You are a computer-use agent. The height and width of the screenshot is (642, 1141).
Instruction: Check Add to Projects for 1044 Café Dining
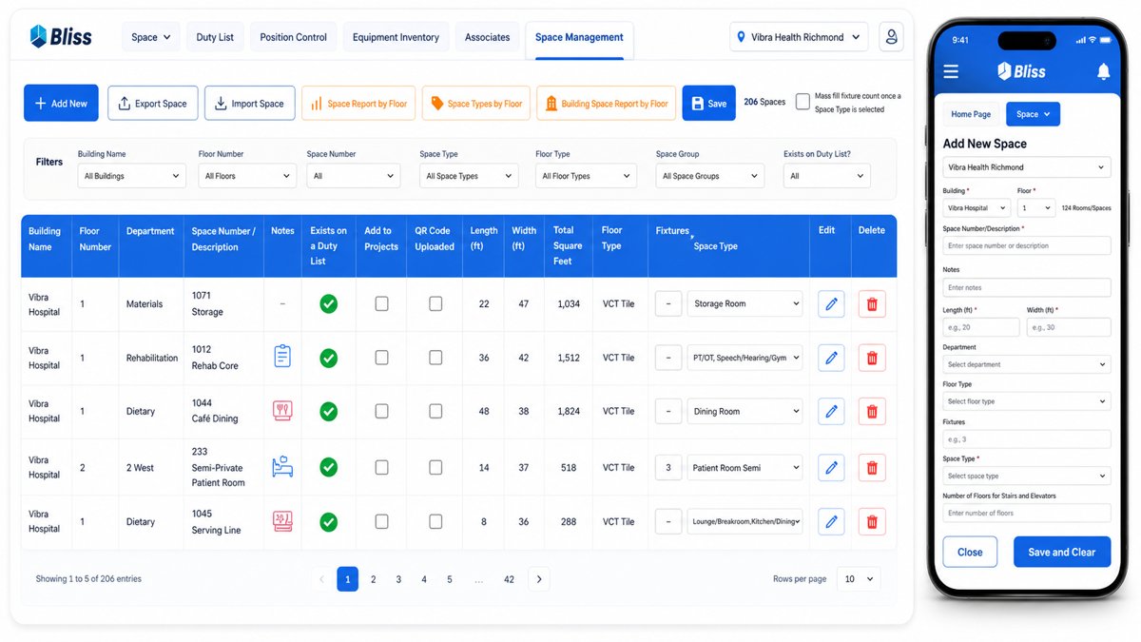point(381,412)
